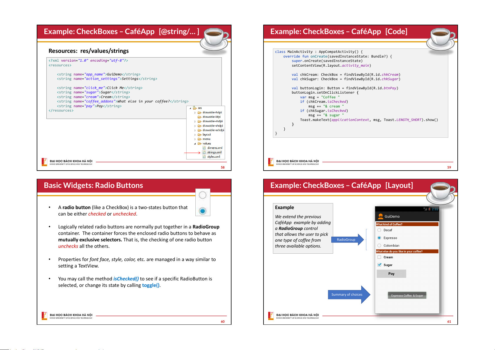Collapse the res folder tree node
Image resolution: width=495 pixels, height=350 pixels.
tap(190, 108)
